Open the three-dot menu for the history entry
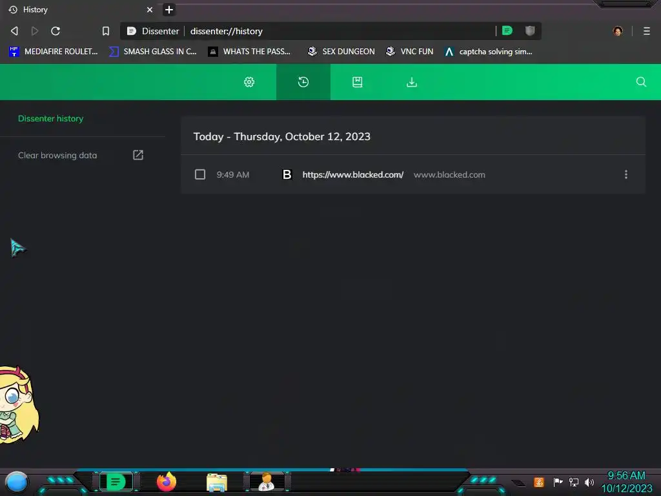The width and height of the screenshot is (661, 496). point(626,174)
